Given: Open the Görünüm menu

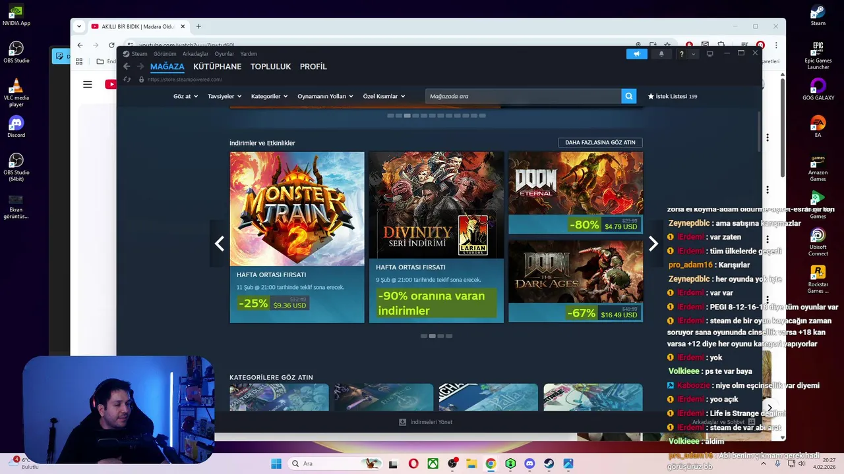Looking at the screenshot, I should point(165,54).
